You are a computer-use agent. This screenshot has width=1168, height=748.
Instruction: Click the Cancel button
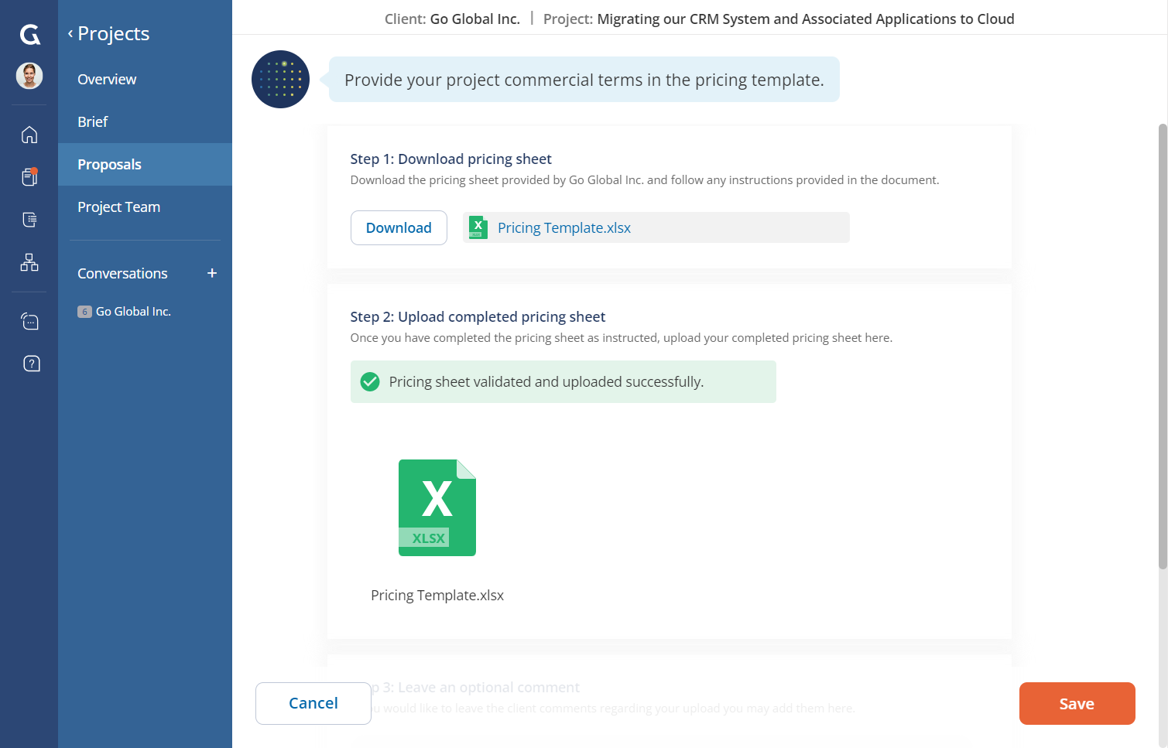pos(313,703)
